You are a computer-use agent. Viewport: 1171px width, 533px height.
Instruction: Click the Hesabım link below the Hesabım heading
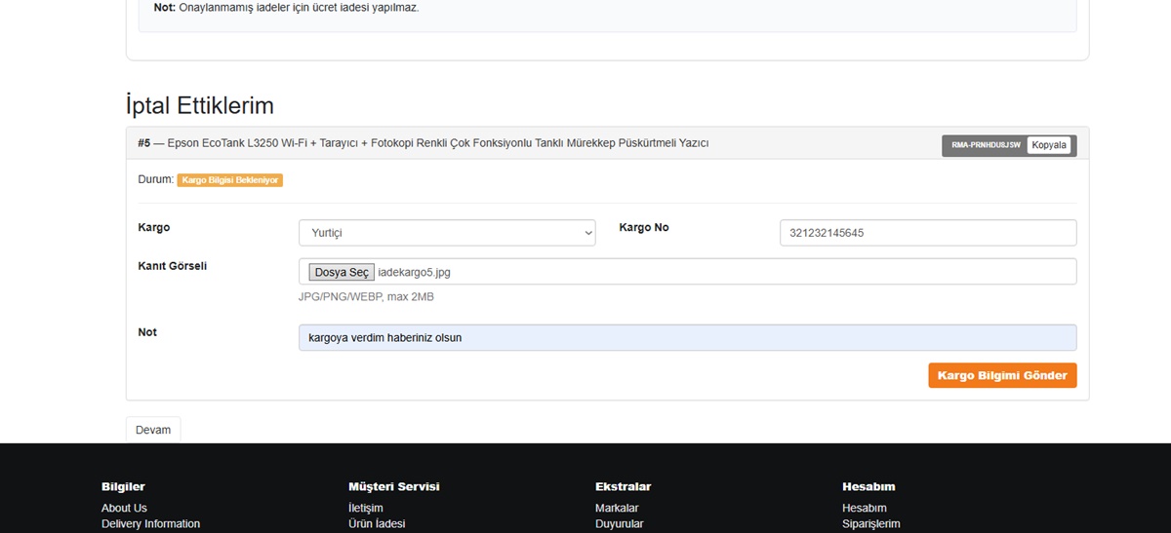(864, 508)
